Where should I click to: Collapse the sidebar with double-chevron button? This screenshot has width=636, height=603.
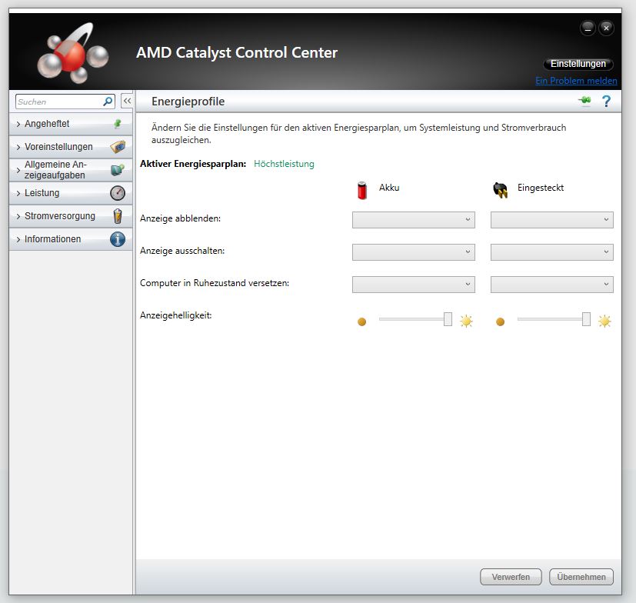coord(127,101)
